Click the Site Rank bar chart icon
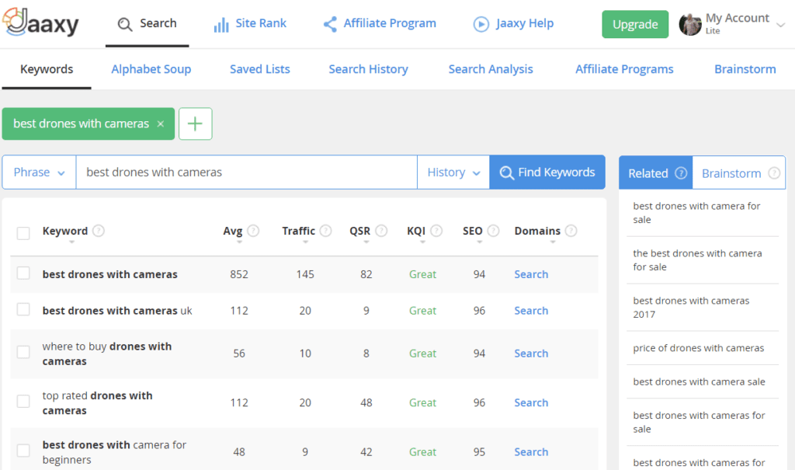Screen dimensions: 795x470 point(221,24)
